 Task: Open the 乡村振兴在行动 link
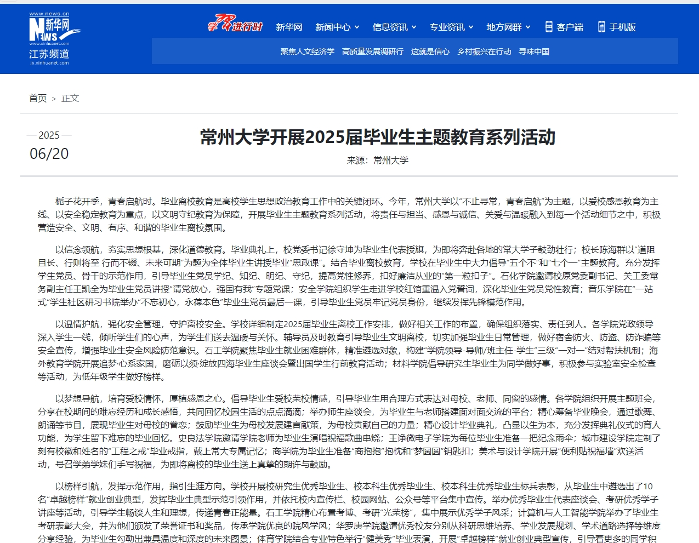(x=484, y=52)
